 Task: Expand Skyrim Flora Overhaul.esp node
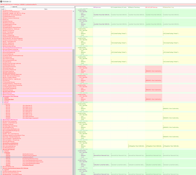coord(1,121)
